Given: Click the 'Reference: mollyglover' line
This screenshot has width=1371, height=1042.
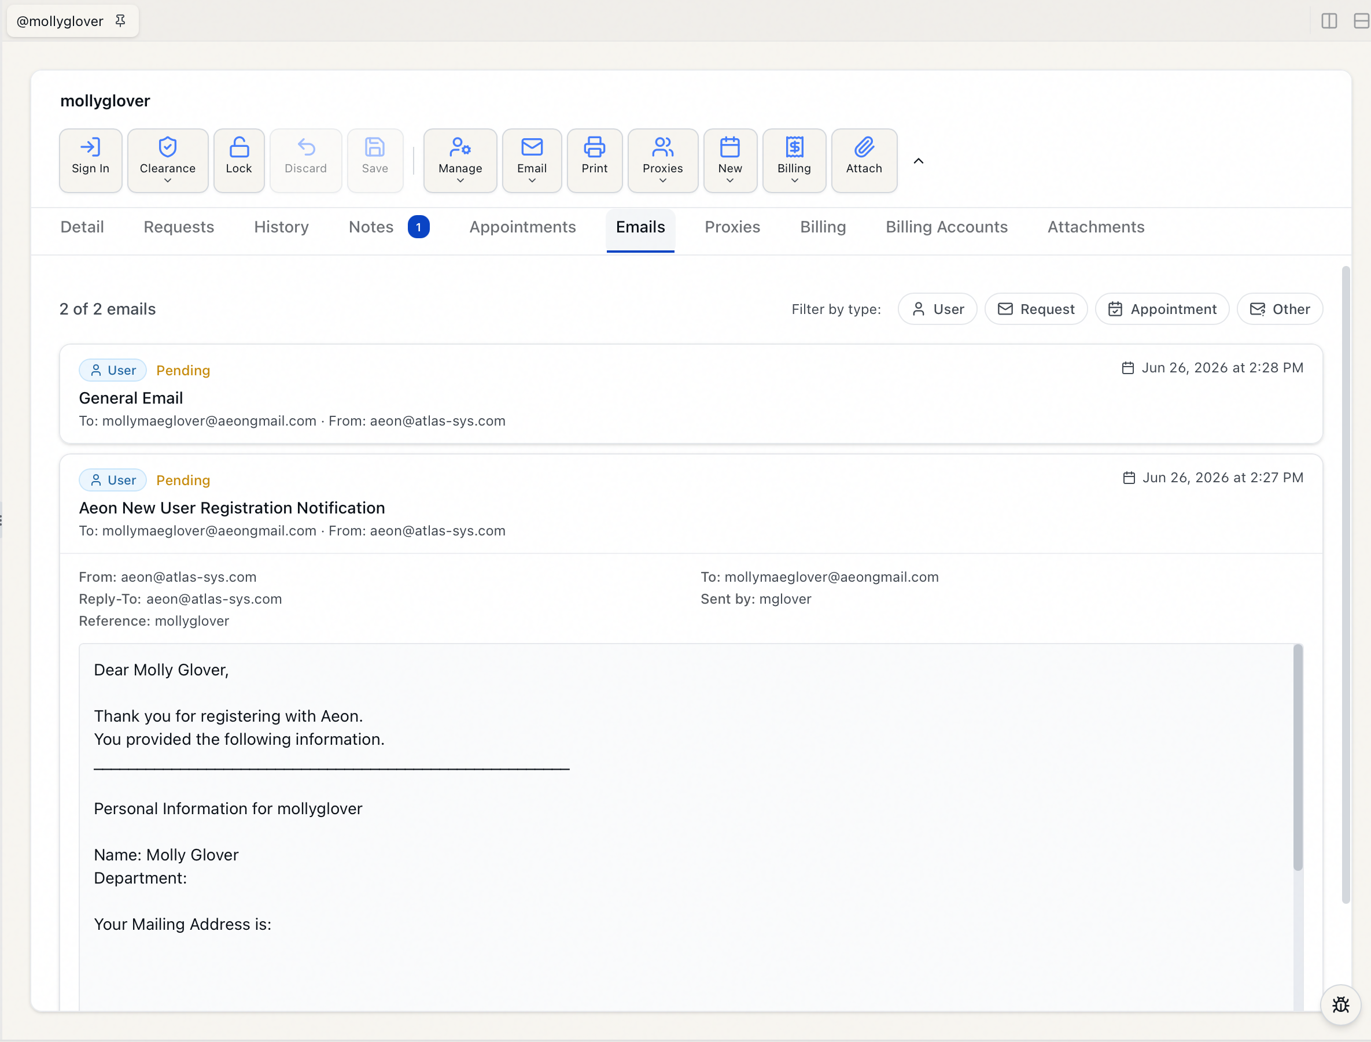Looking at the screenshot, I should point(154,621).
